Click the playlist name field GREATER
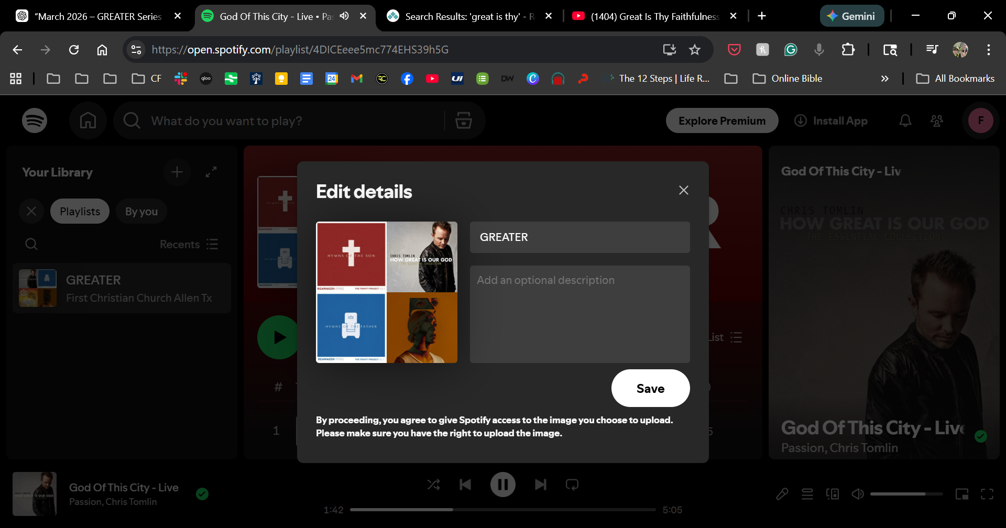The height and width of the screenshot is (528, 1006). point(579,237)
